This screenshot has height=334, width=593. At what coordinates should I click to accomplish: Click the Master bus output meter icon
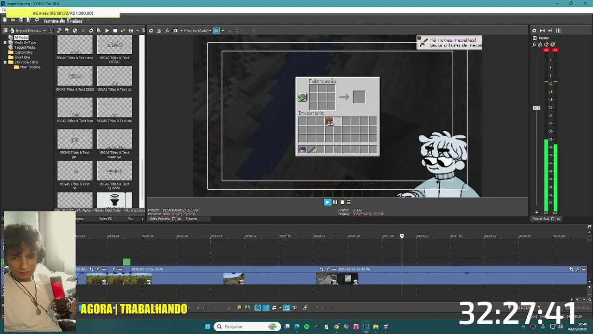[x=558, y=31]
